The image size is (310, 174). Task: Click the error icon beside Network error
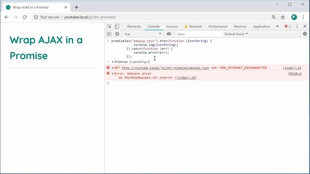click(x=108, y=73)
